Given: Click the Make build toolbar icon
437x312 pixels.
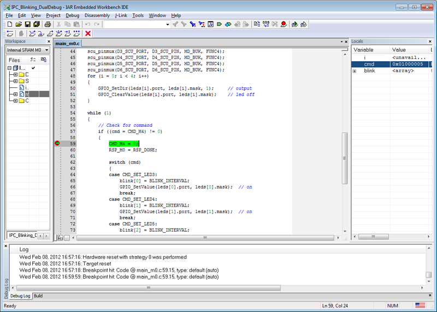Looking at the screenshot, I should 266,24.
